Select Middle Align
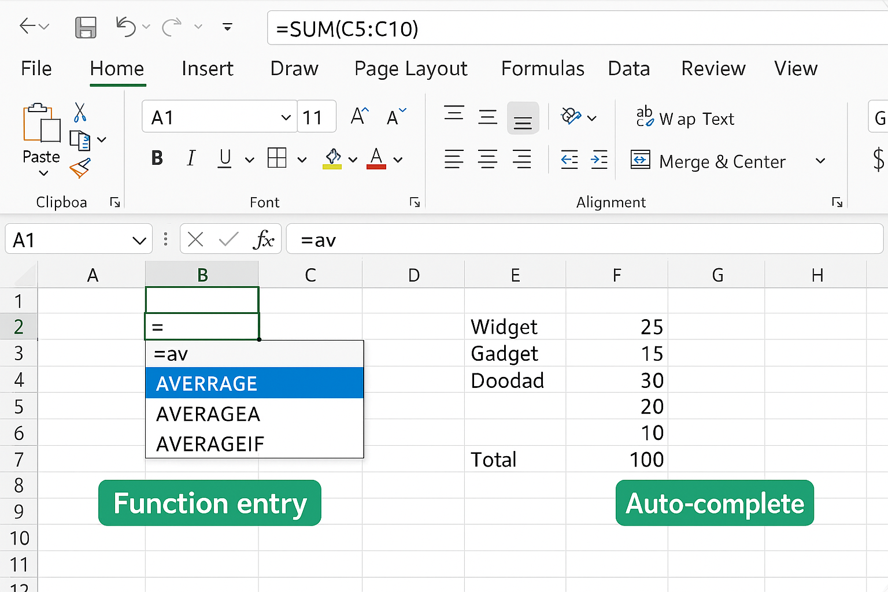The image size is (888, 592). (x=488, y=117)
